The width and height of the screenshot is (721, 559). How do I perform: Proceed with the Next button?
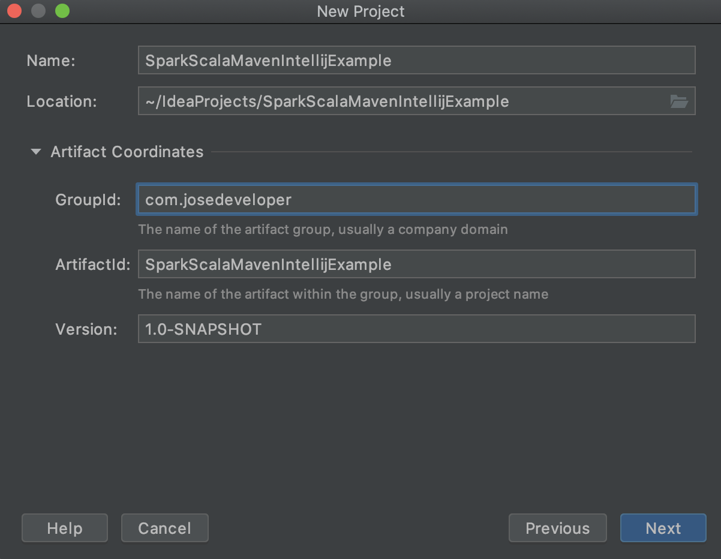coord(663,528)
